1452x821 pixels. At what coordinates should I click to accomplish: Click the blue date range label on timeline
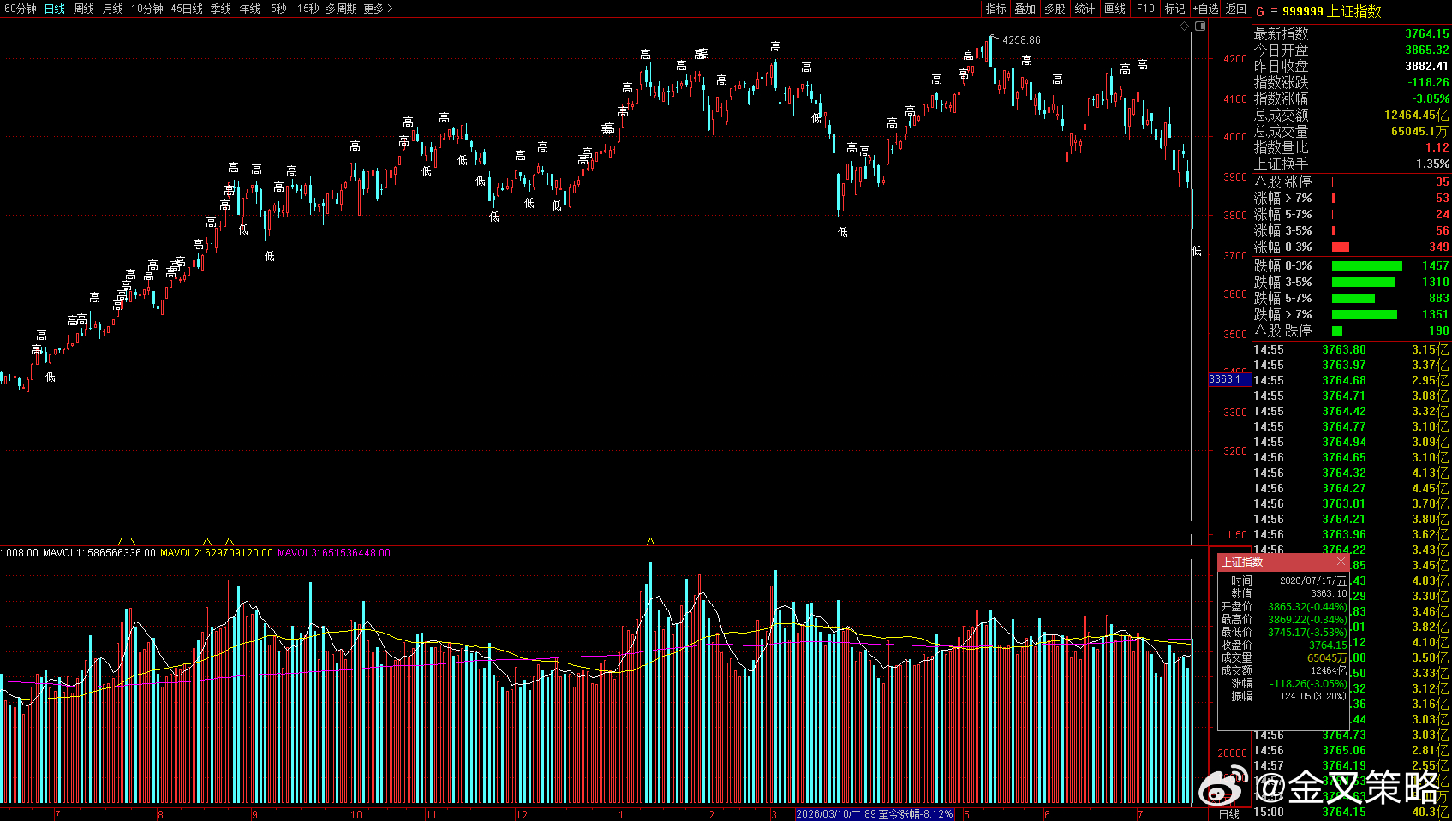click(x=874, y=814)
